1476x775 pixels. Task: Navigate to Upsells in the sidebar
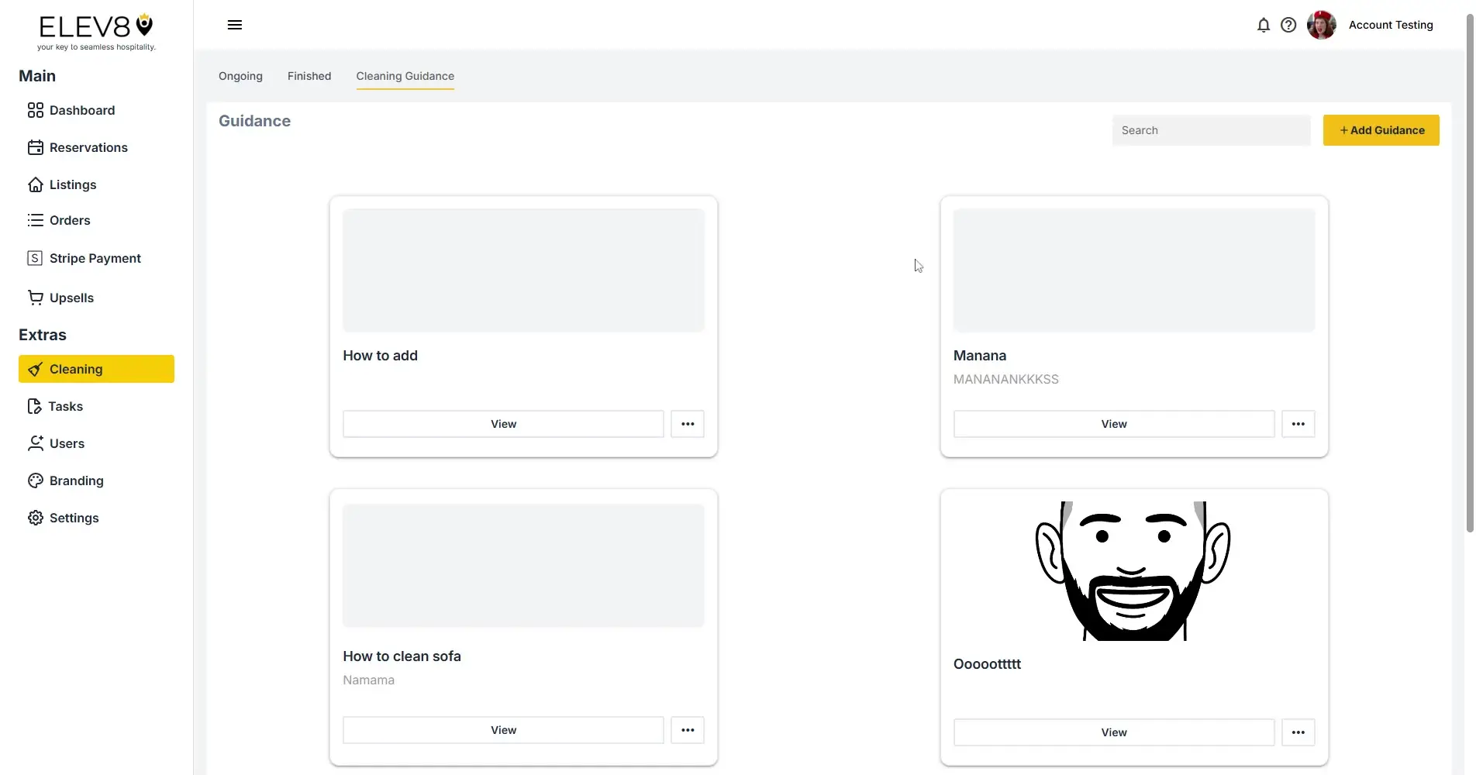coord(71,298)
